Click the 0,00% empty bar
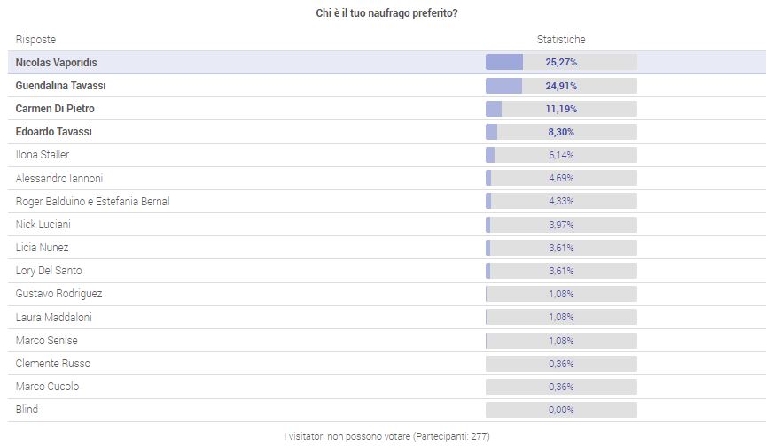The height and width of the screenshot is (446, 772). (561, 410)
